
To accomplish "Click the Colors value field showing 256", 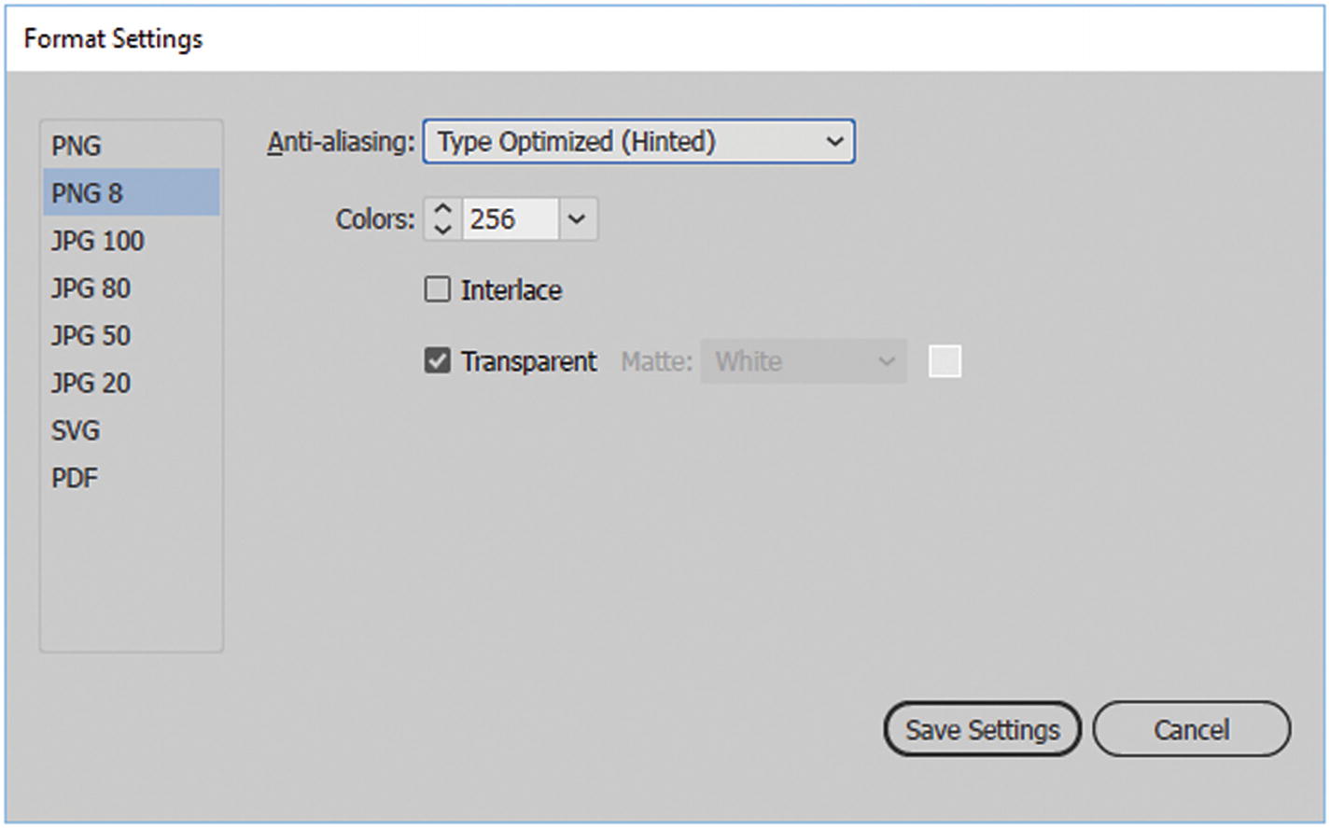I will (x=509, y=219).
